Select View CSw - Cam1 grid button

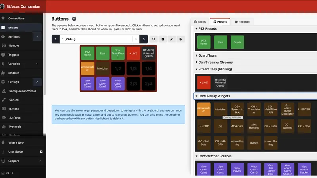88,83
